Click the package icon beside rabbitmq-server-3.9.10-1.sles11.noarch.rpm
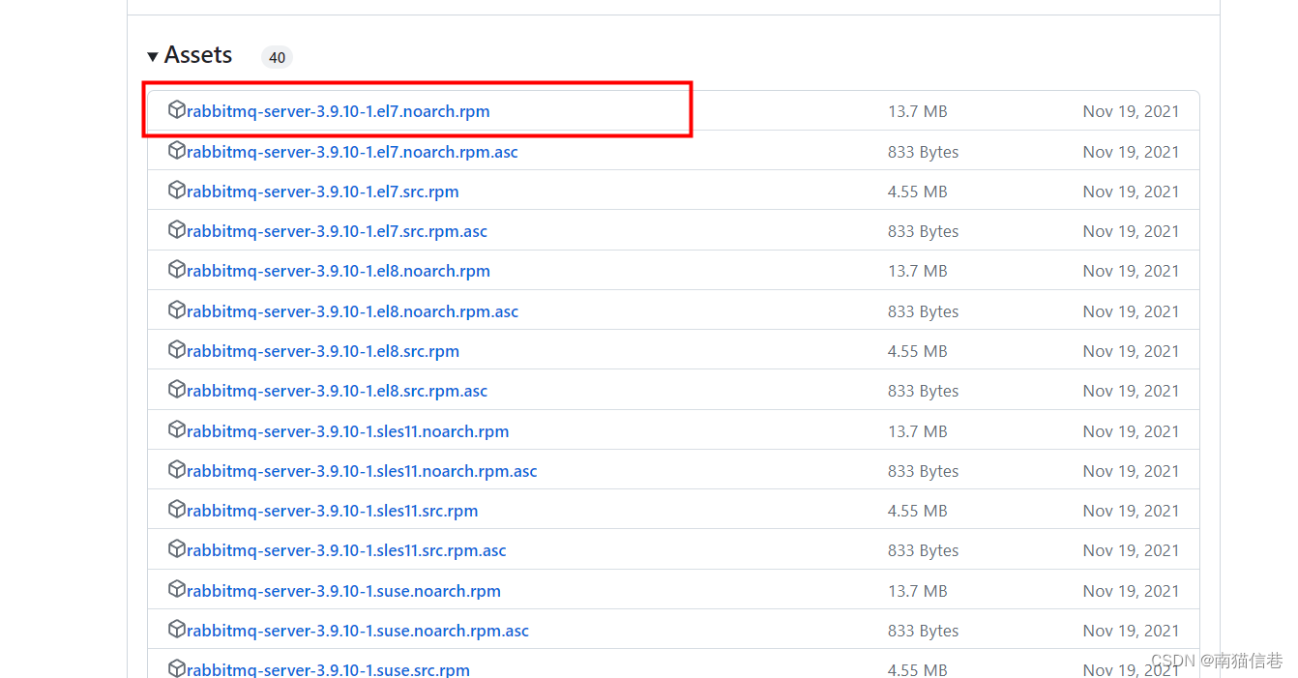Viewport: 1298px width, 678px height. [x=177, y=430]
